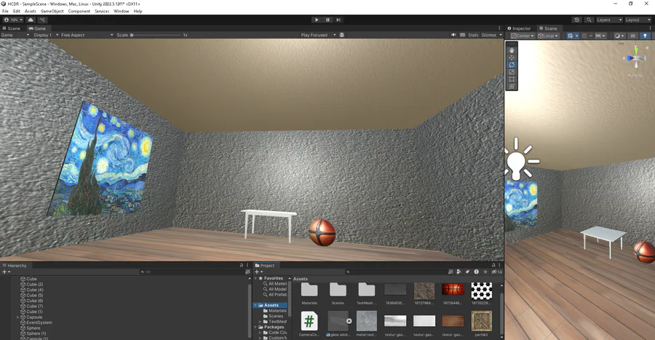Screen dimensions: 655x340
Task: Click Project create plus button
Action: click(x=258, y=272)
